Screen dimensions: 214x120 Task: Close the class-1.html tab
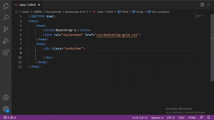pos(39,5)
